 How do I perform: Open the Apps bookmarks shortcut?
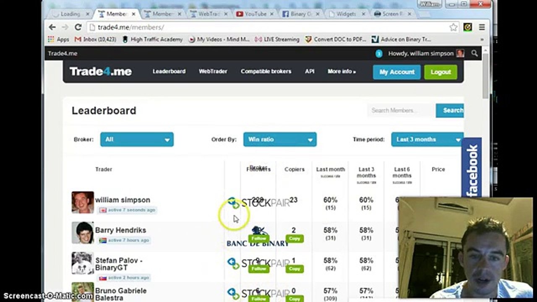pos(58,39)
